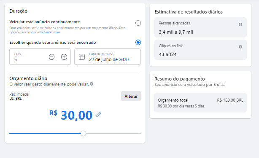
Task: Click the País, moeda US, BRL text
Action: [x=19, y=96]
